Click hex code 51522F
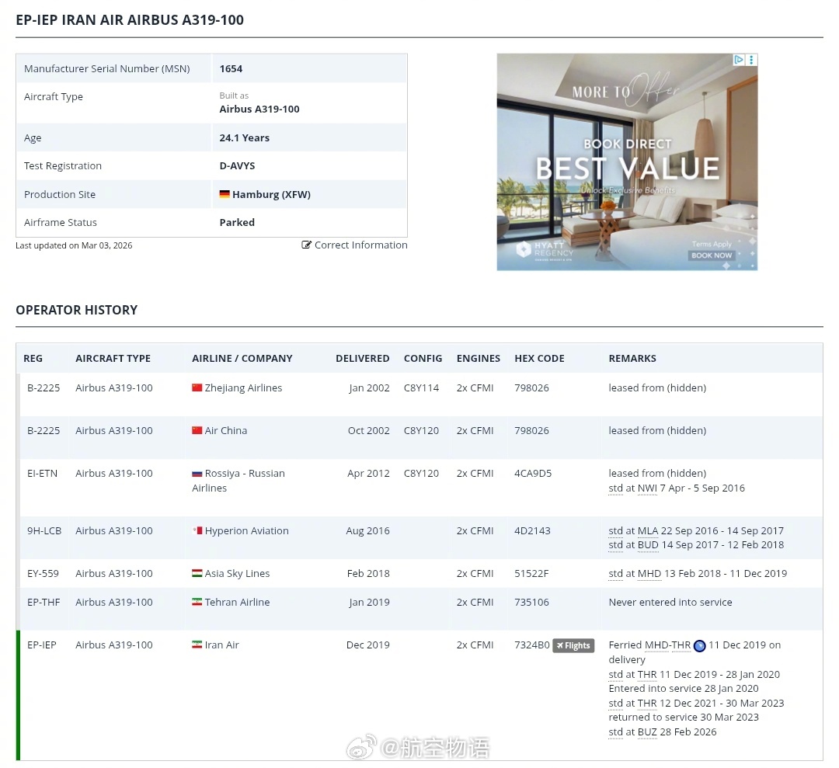Viewport: 839px width, 768px height. [531, 573]
